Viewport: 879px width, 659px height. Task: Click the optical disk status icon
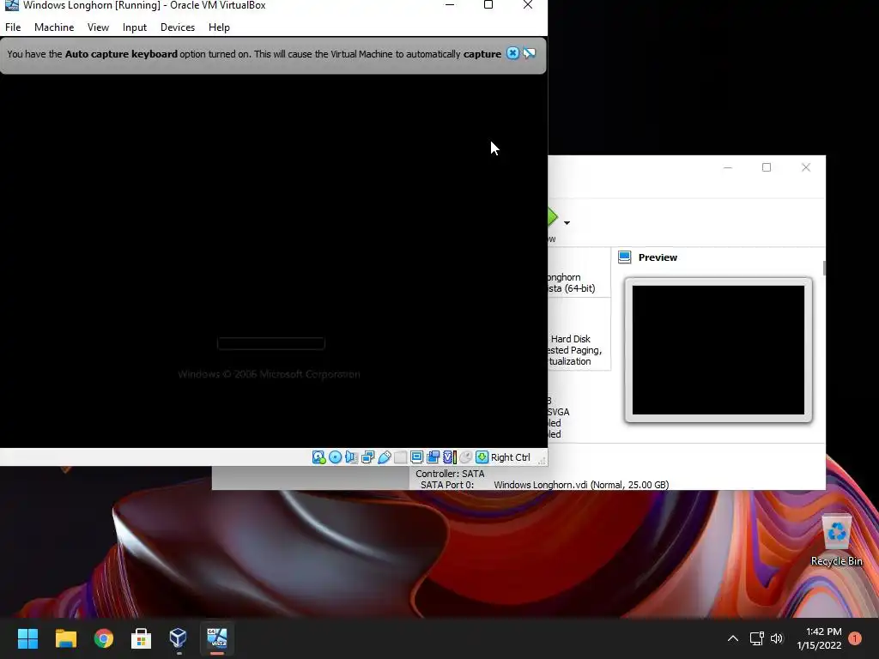click(336, 457)
